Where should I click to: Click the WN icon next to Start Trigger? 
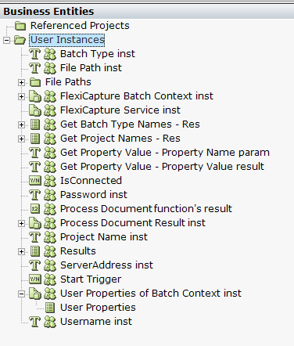point(35,279)
